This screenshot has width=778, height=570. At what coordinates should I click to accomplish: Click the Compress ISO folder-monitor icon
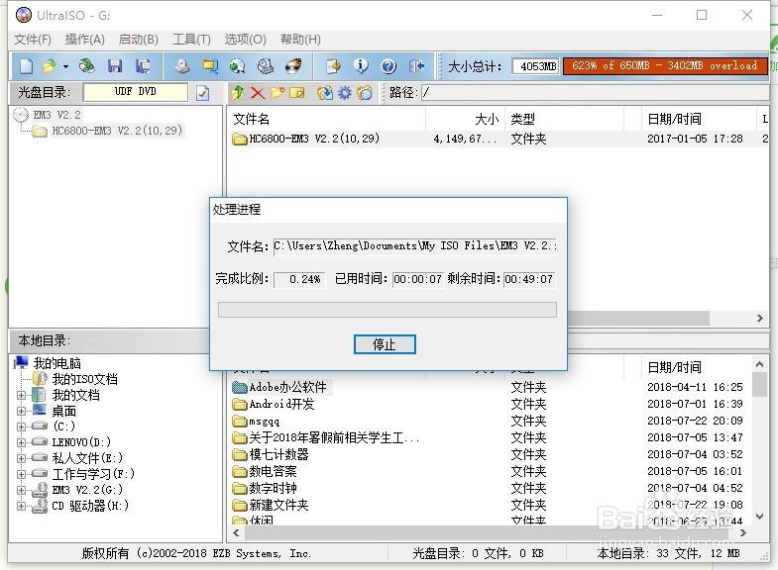click(x=210, y=66)
